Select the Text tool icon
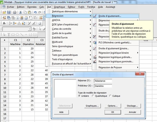This screenshot has height=122, width=157. coord(9,34)
